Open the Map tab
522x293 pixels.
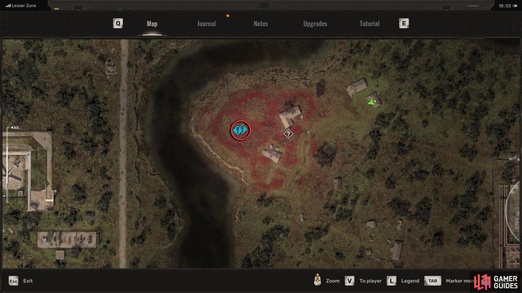[x=152, y=23]
